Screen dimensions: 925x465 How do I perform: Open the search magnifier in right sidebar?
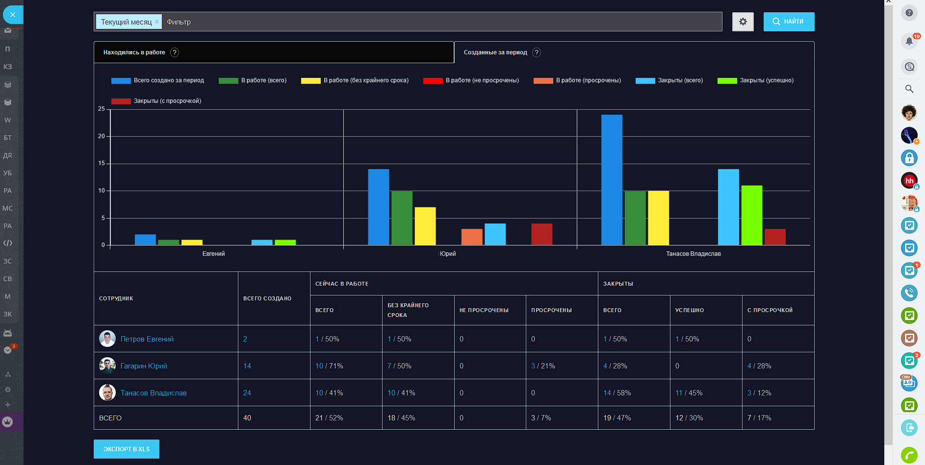pos(909,89)
